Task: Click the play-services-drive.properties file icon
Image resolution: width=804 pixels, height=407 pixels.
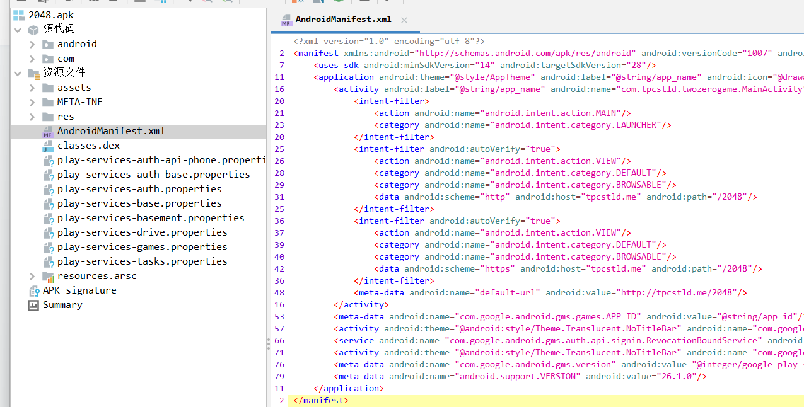Action: 48,233
